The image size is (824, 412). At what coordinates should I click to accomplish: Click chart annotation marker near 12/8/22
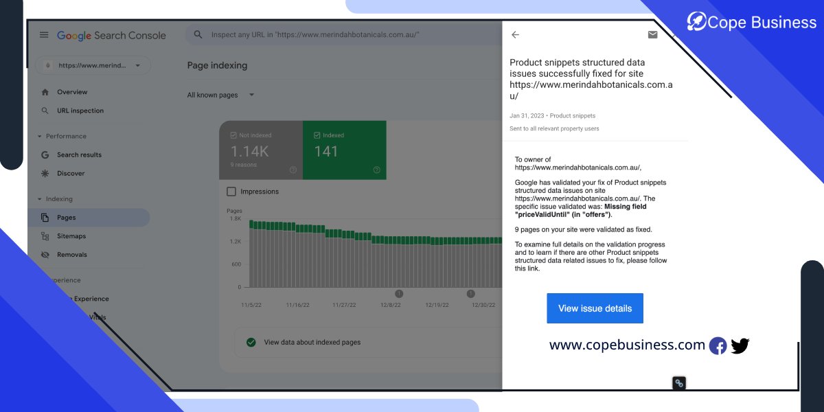pos(399,294)
